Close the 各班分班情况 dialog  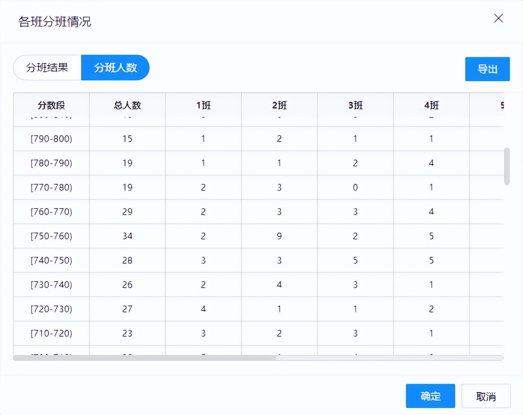click(498, 18)
